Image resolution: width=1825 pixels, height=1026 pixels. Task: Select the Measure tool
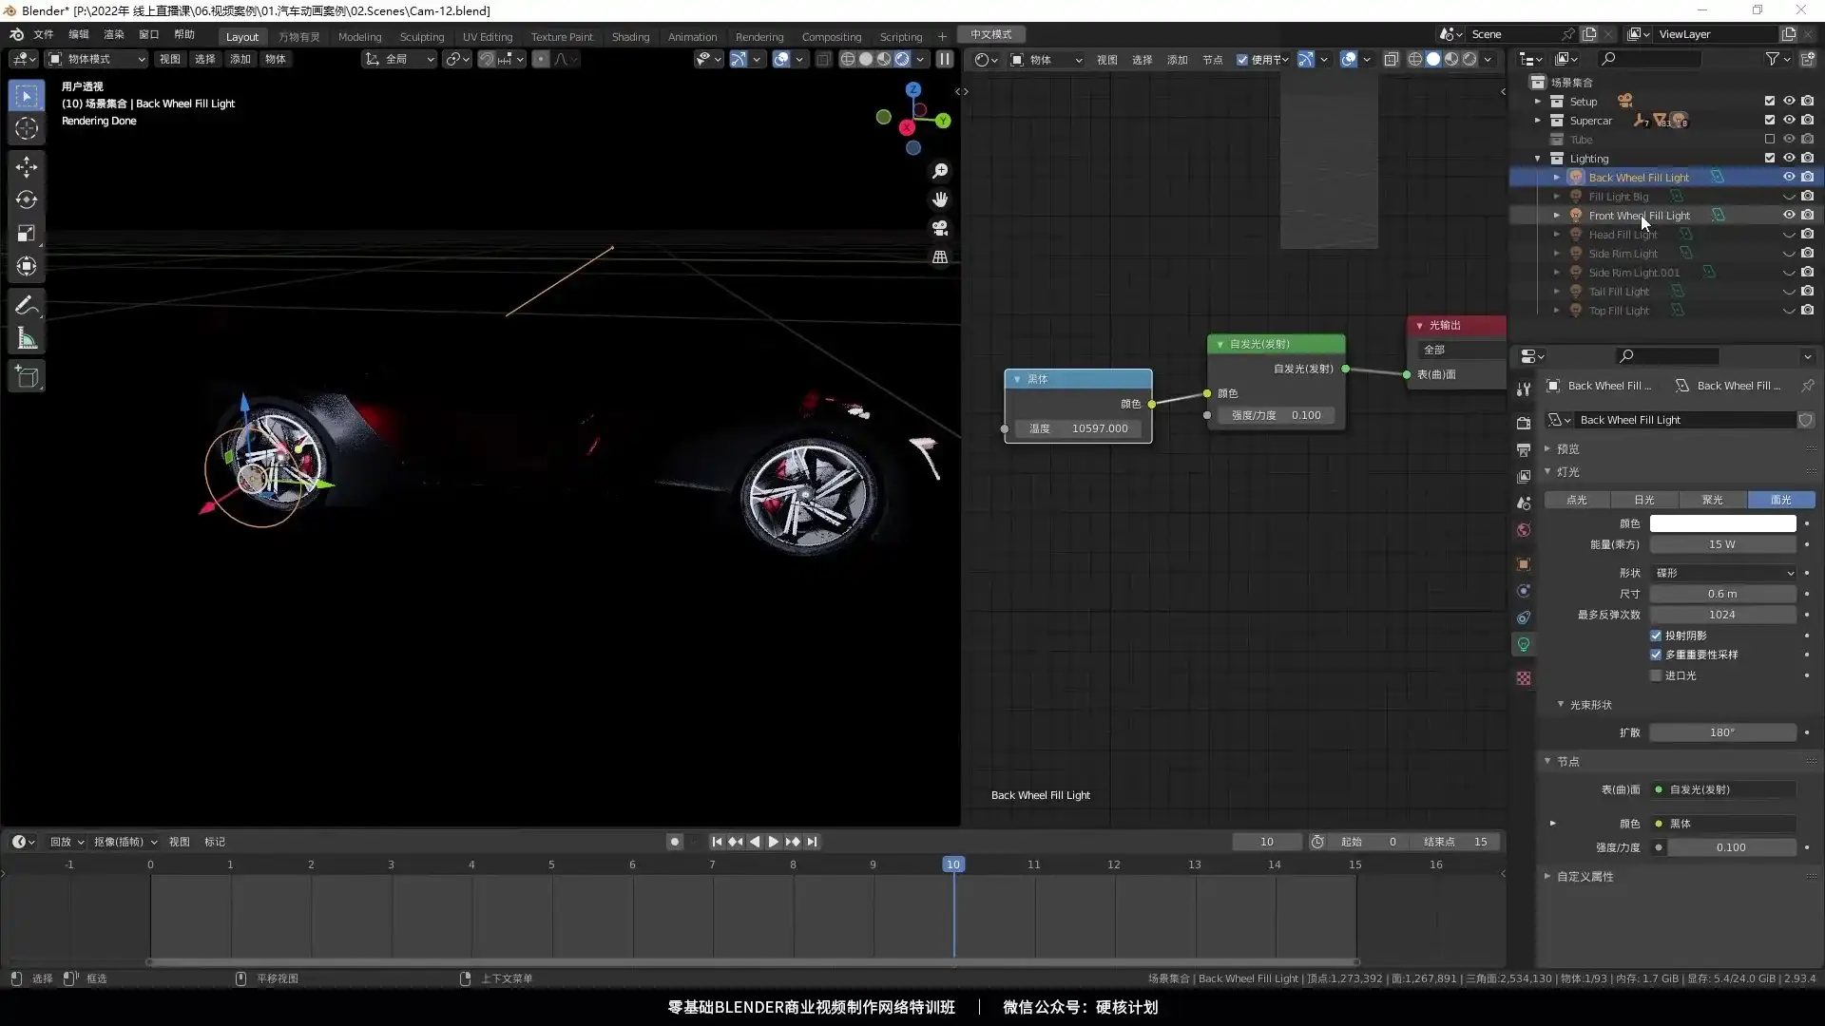point(27,339)
